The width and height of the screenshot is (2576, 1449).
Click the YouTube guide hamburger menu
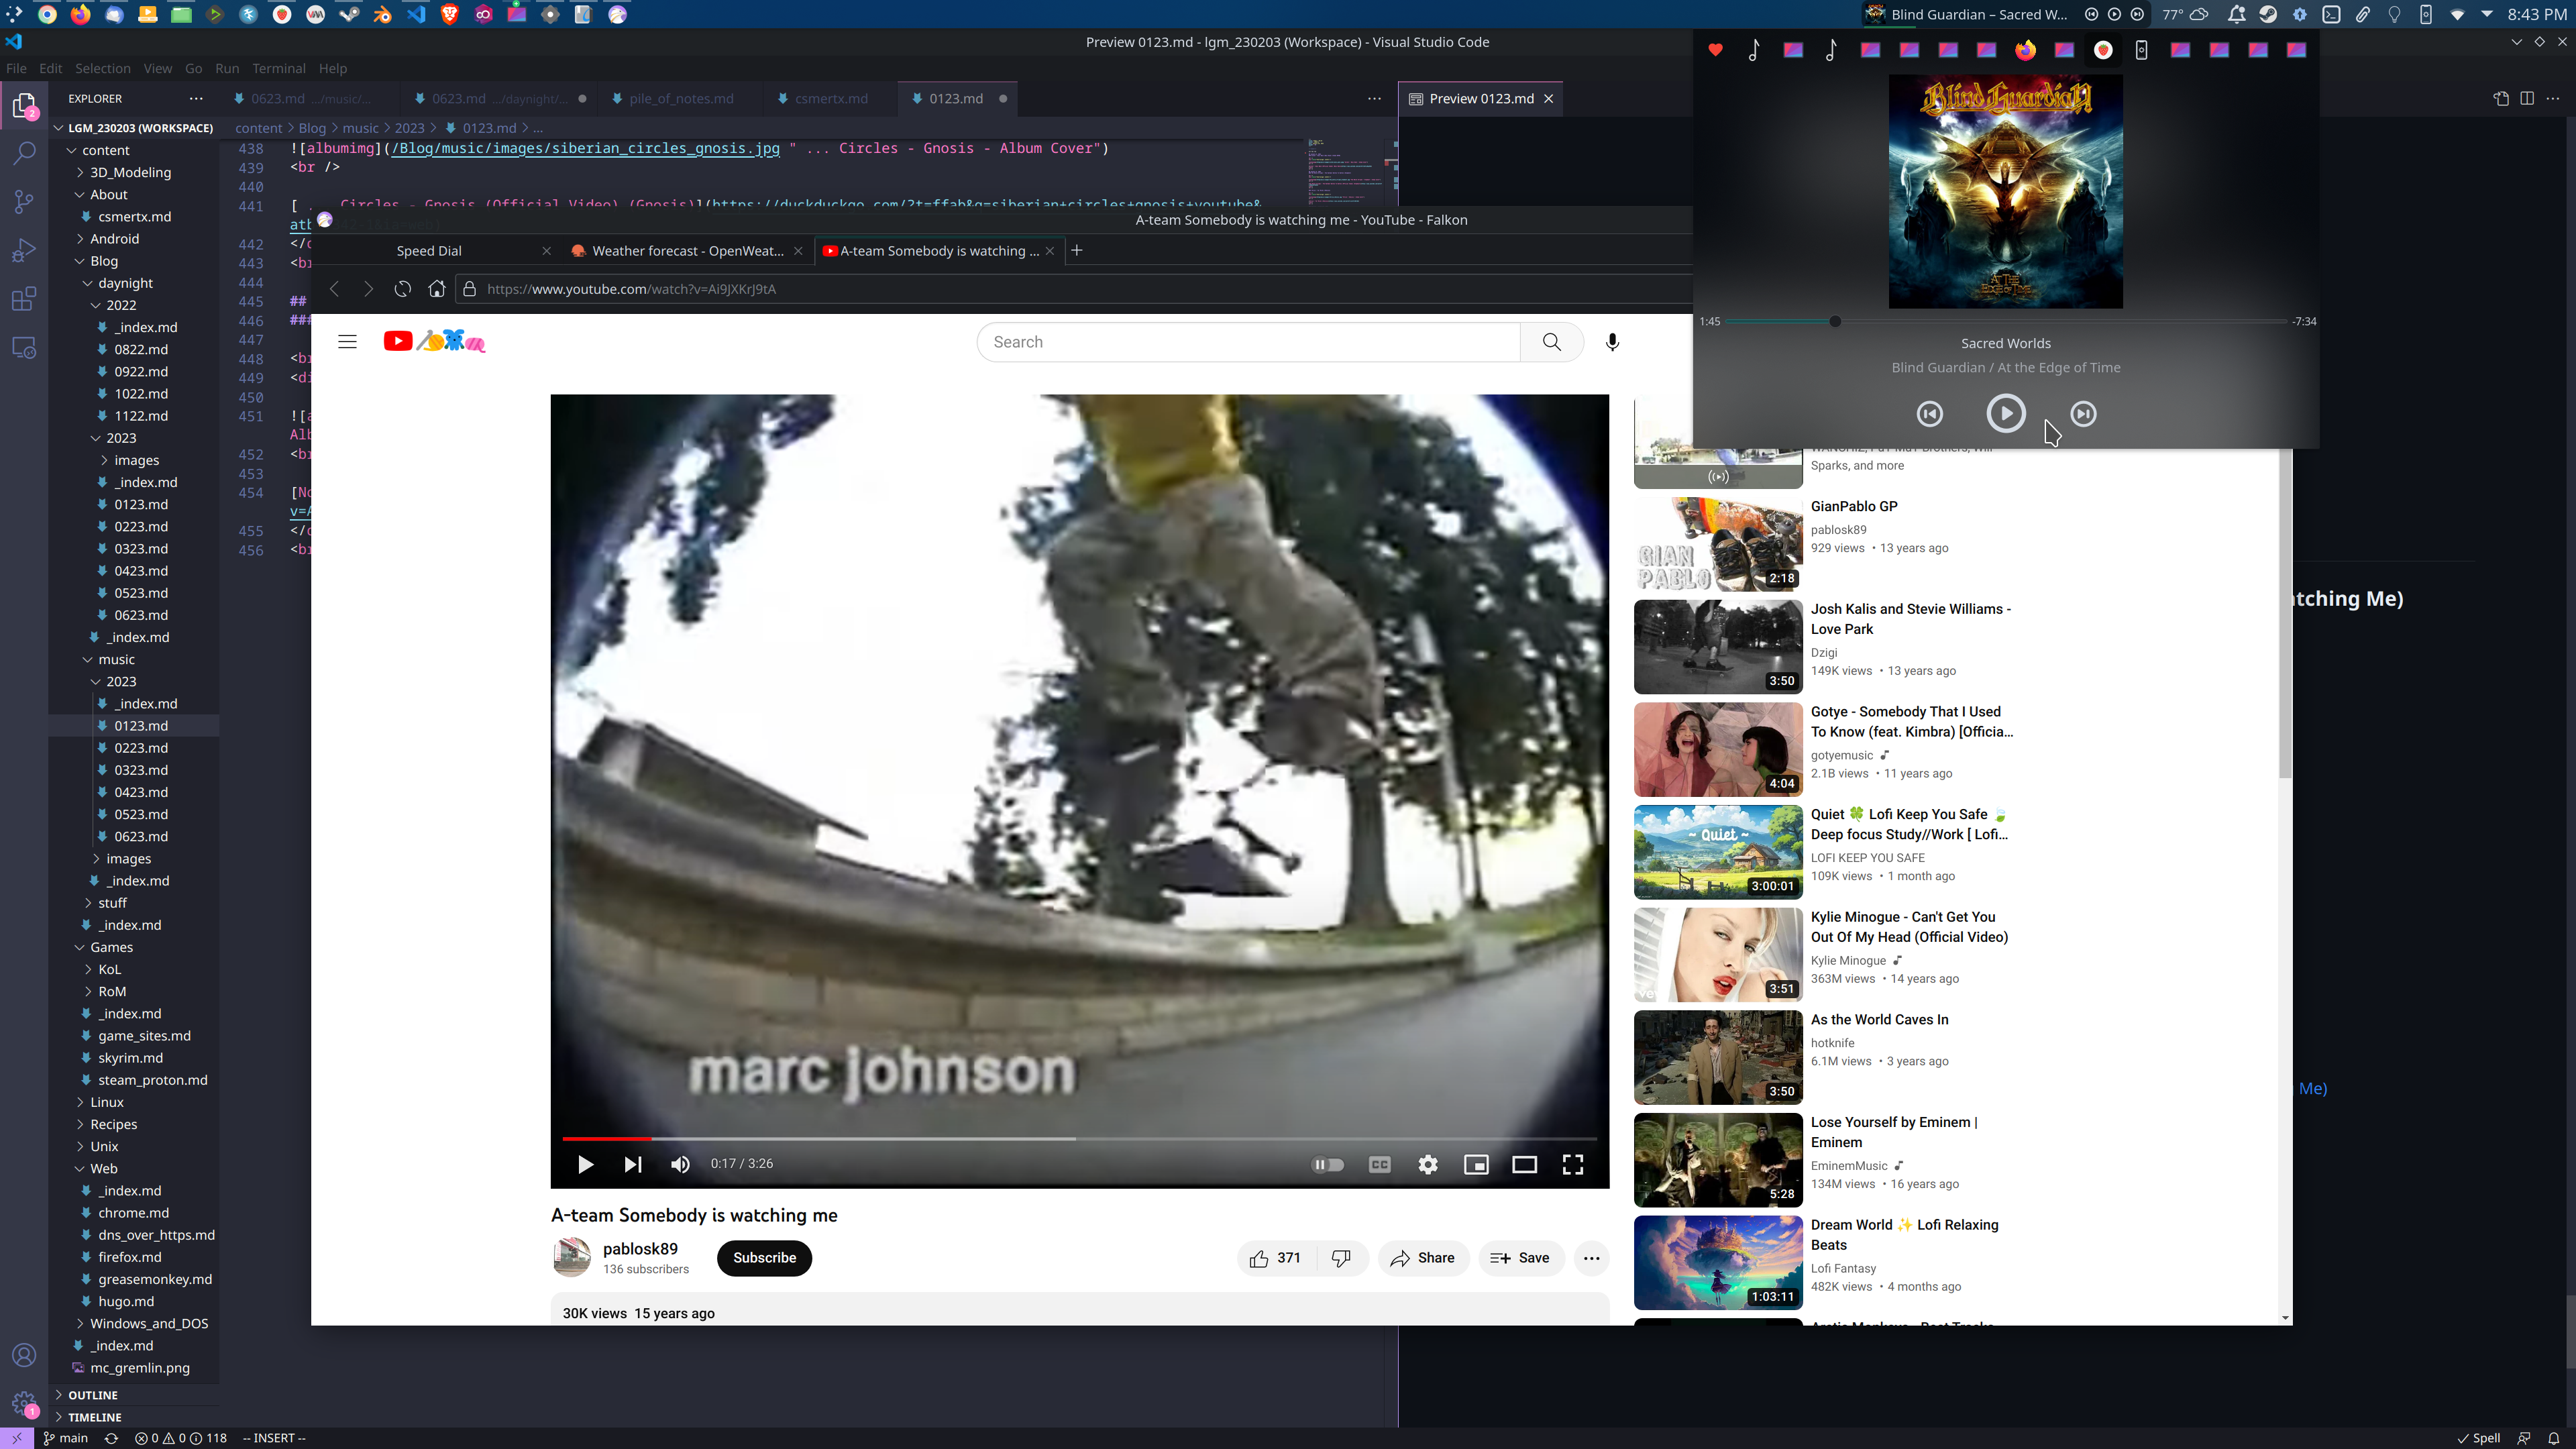(x=347, y=342)
